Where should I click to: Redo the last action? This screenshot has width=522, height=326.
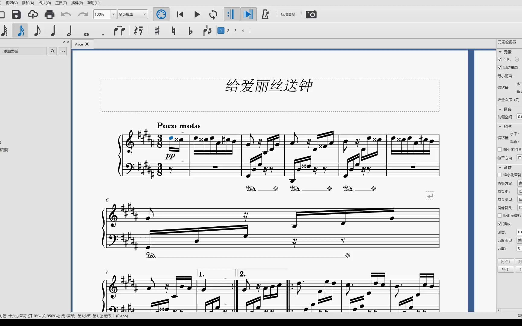pos(83,14)
